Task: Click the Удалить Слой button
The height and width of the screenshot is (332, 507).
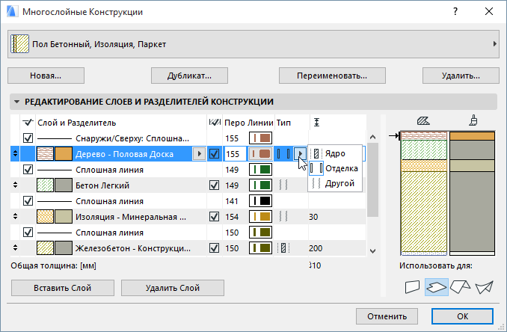Action: coord(173,288)
